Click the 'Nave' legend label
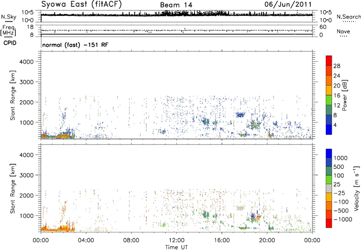 [343, 31]
